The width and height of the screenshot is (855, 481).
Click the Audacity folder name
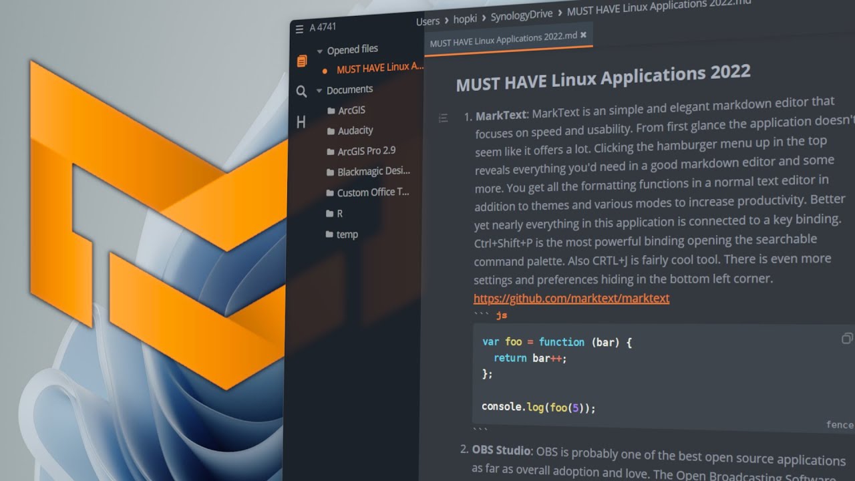click(x=355, y=131)
